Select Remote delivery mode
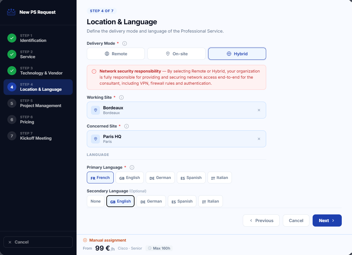This screenshot has width=352, height=255. 116,54
